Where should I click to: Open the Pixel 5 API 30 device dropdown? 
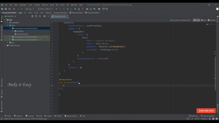(45, 9)
